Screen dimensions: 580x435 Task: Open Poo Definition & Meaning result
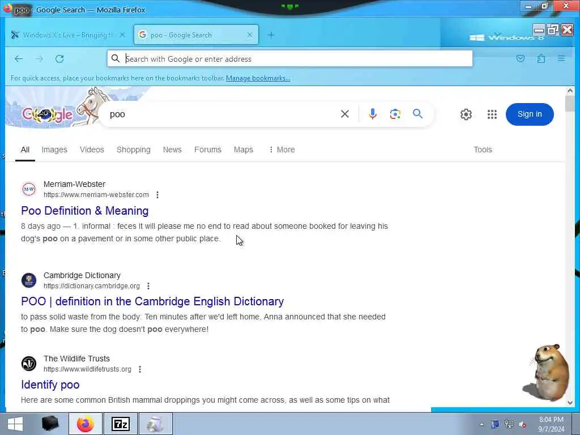pyautogui.click(x=85, y=211)
